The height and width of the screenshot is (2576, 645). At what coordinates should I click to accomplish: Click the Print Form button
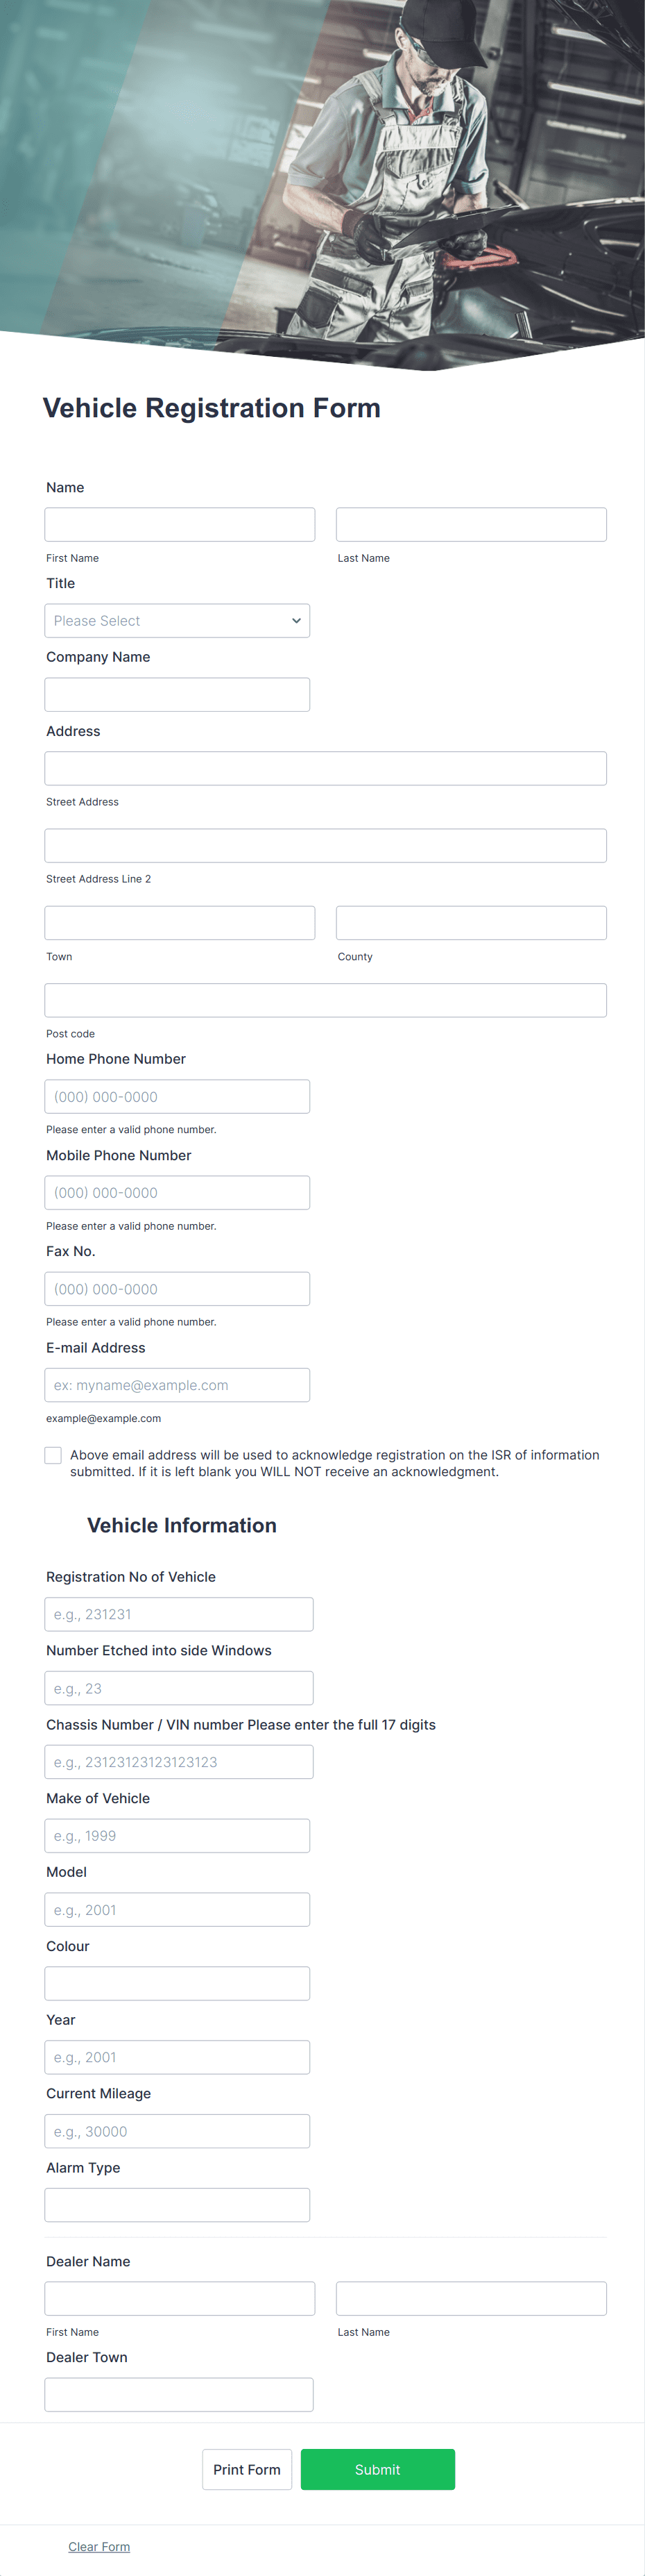click(x=247, y=2469)
